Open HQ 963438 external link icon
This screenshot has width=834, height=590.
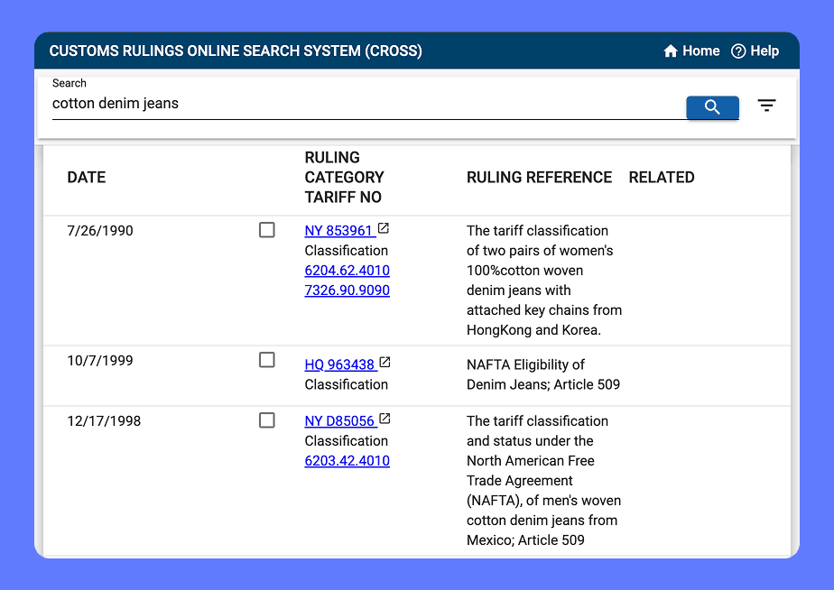pos(385,363)
